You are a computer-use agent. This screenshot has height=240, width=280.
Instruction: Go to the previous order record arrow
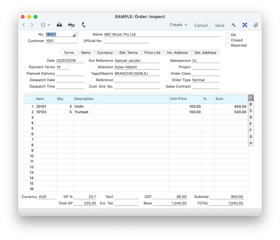tap(23, 25)
